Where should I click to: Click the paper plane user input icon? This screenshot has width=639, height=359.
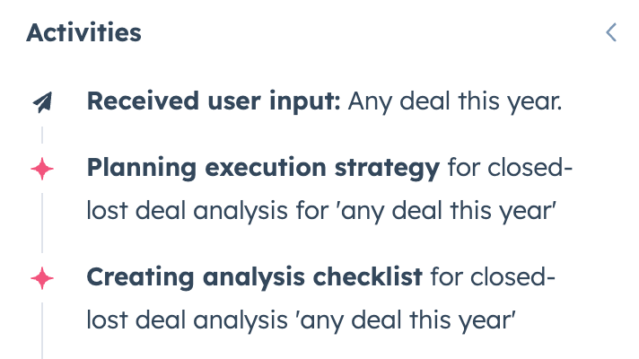[x=42, y=103]
